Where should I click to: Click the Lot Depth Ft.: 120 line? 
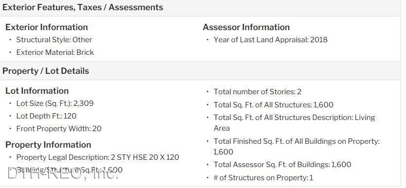(x=46, y=116)
